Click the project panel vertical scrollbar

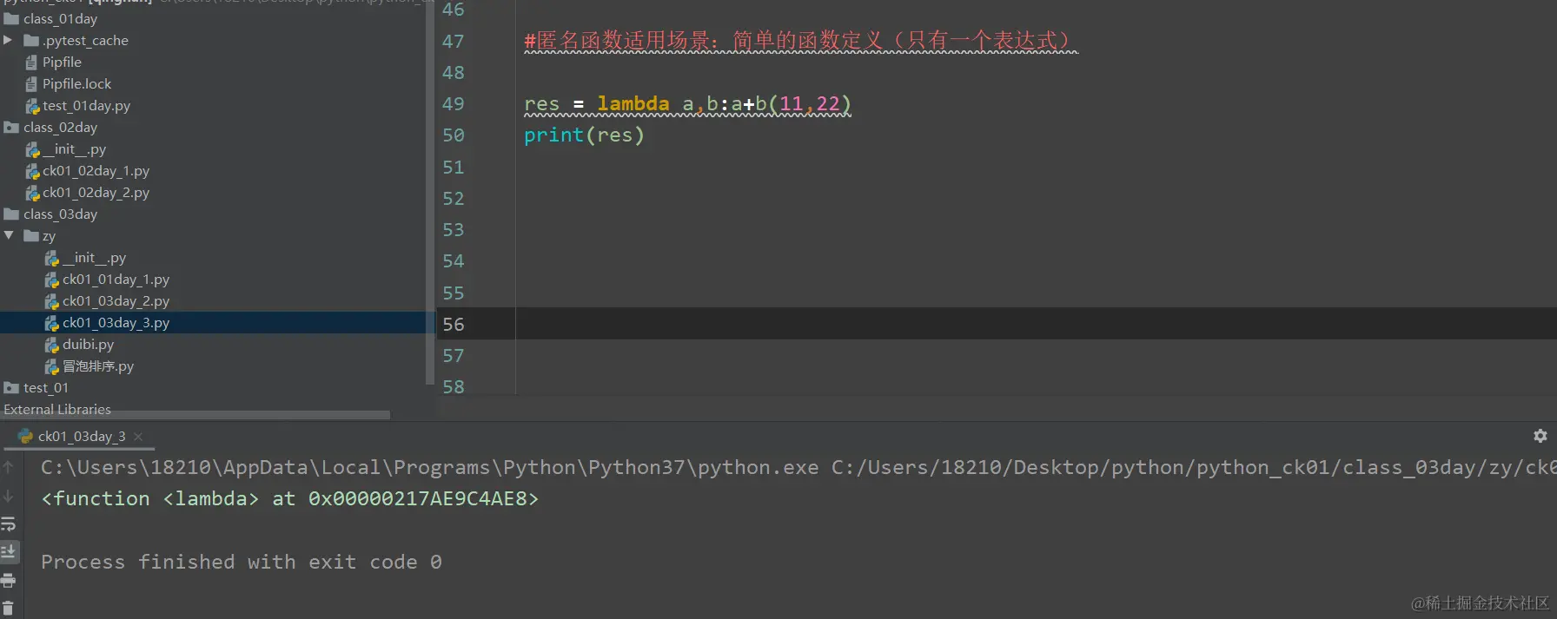(x=430, y=191)
